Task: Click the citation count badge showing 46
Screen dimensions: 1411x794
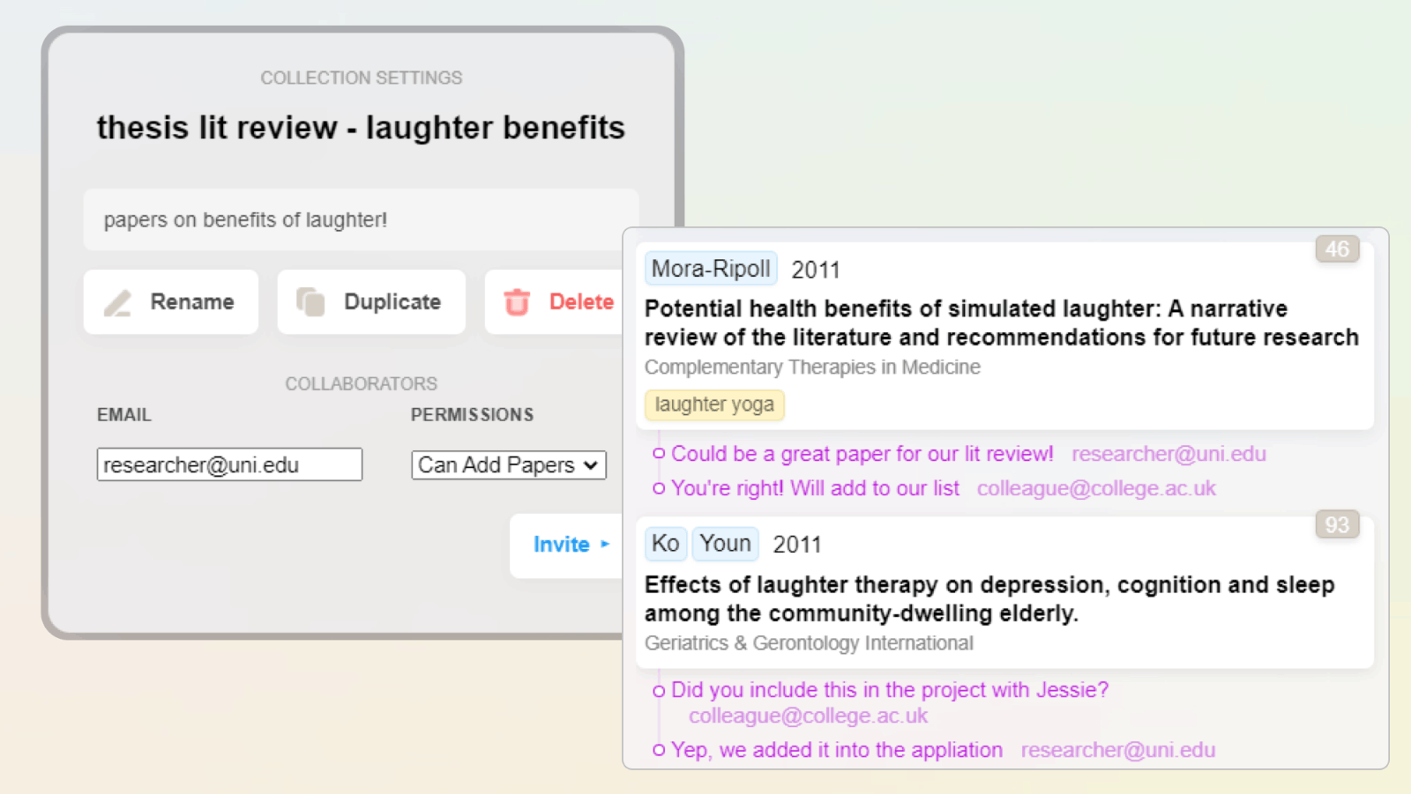Action: tap(1337, 249)
